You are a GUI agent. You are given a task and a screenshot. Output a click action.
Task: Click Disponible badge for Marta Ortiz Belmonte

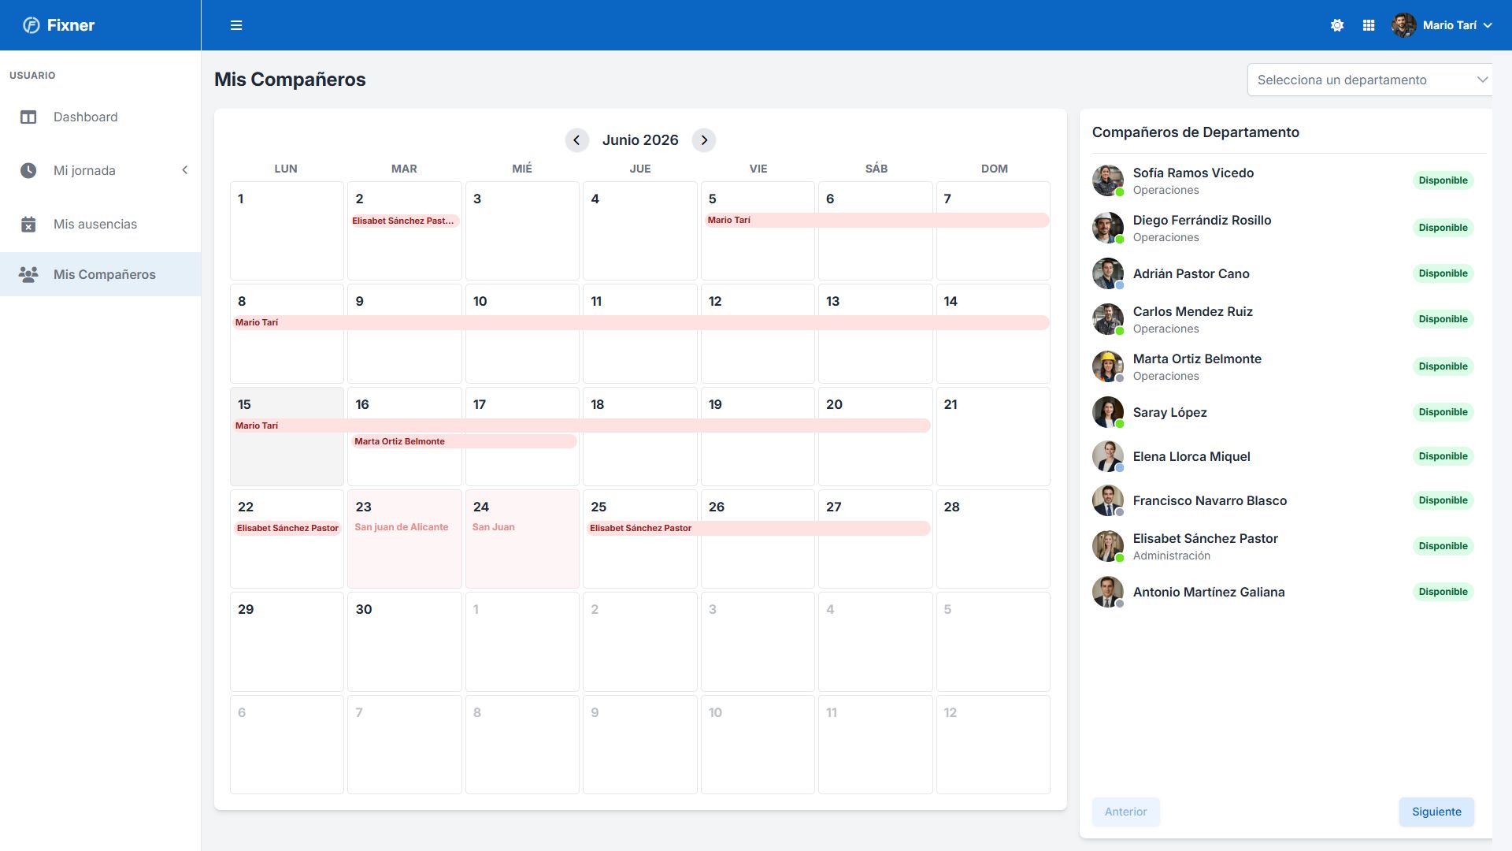[x=1443, y=366]
